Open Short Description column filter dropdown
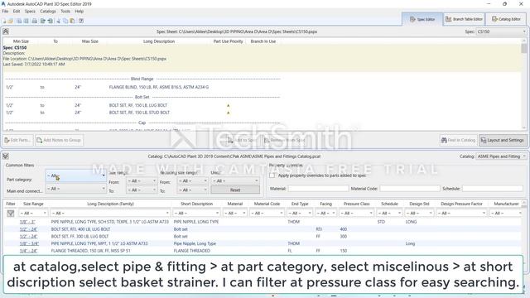 195,214
